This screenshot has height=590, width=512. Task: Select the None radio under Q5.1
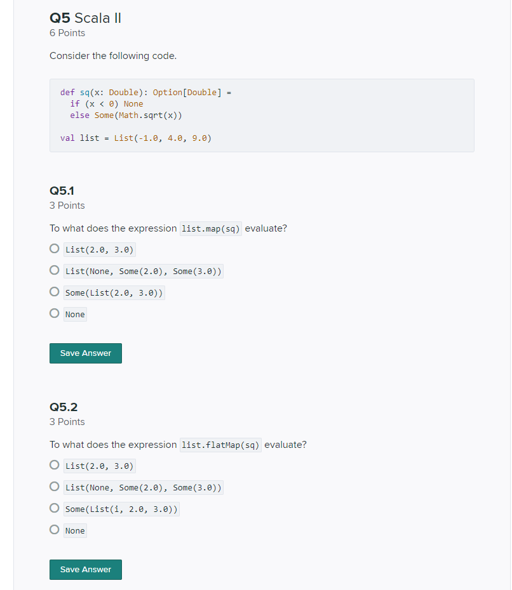coord(54,313)
